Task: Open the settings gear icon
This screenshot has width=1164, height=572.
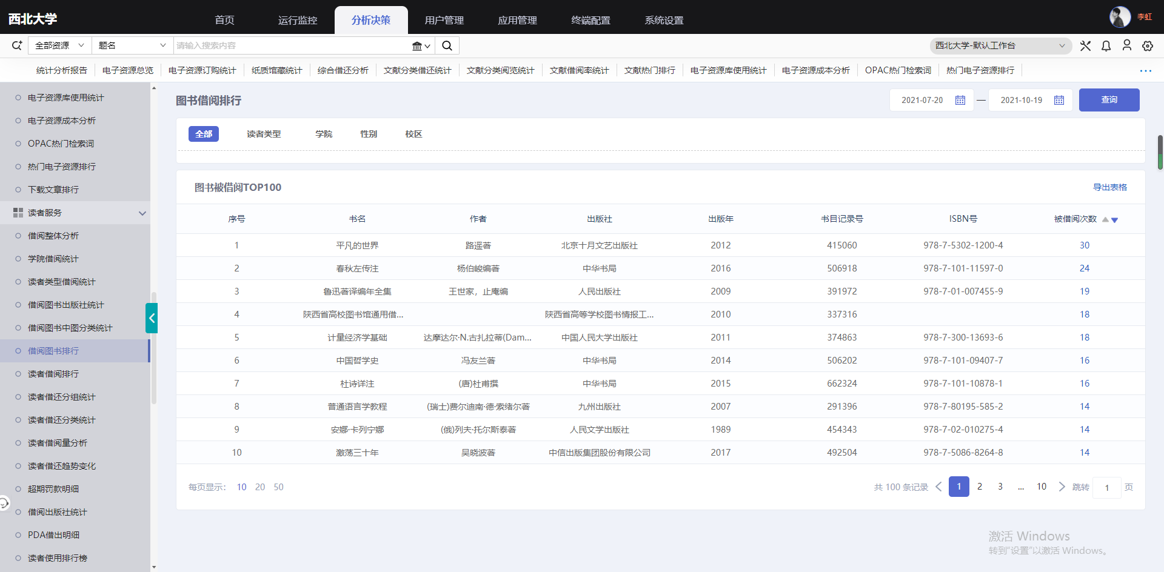Action: coord(1147,45)
